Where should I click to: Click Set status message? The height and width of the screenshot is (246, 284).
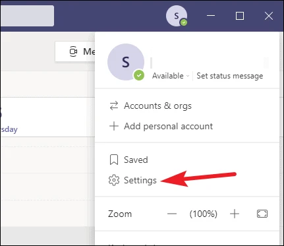230,76
